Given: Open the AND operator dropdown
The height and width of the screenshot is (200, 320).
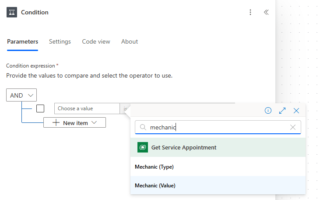Looking at the screenshot, I should [x=21, y=95].
